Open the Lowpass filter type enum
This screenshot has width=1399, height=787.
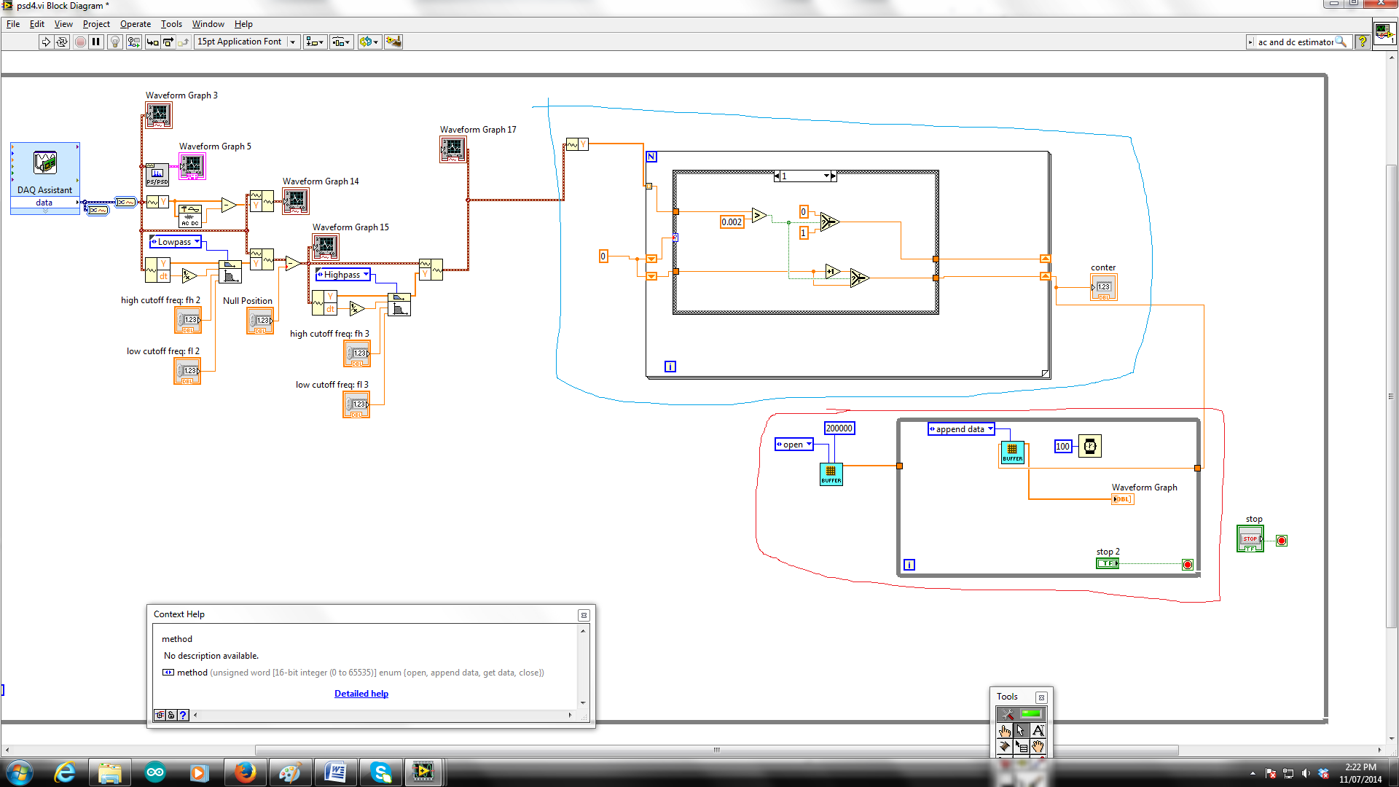[x=175, y=242]
